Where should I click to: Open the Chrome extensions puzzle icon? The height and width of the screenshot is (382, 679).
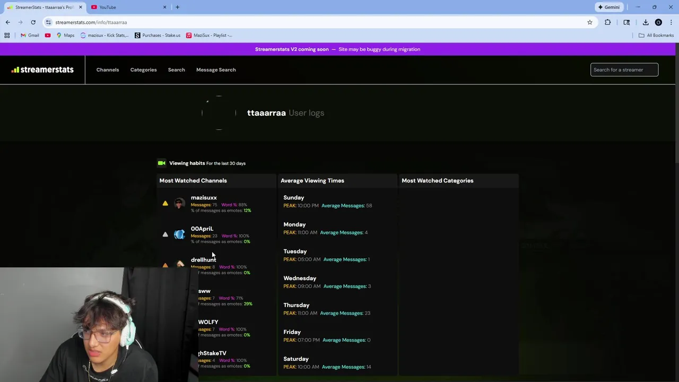point(607,22)
